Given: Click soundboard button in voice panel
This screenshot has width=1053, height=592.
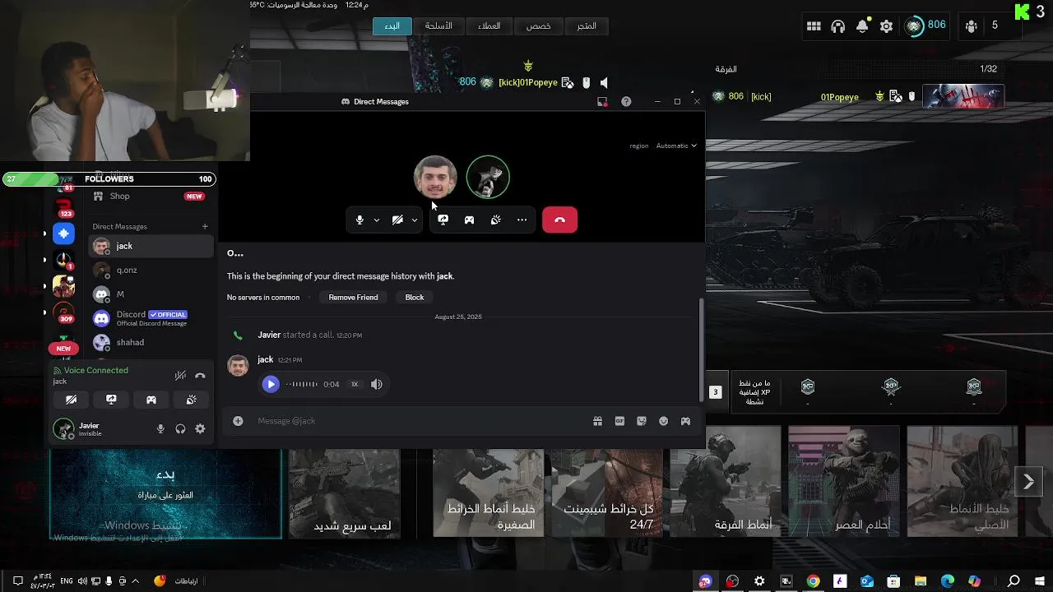Looking at the screenshot, I should click(191, 400).
